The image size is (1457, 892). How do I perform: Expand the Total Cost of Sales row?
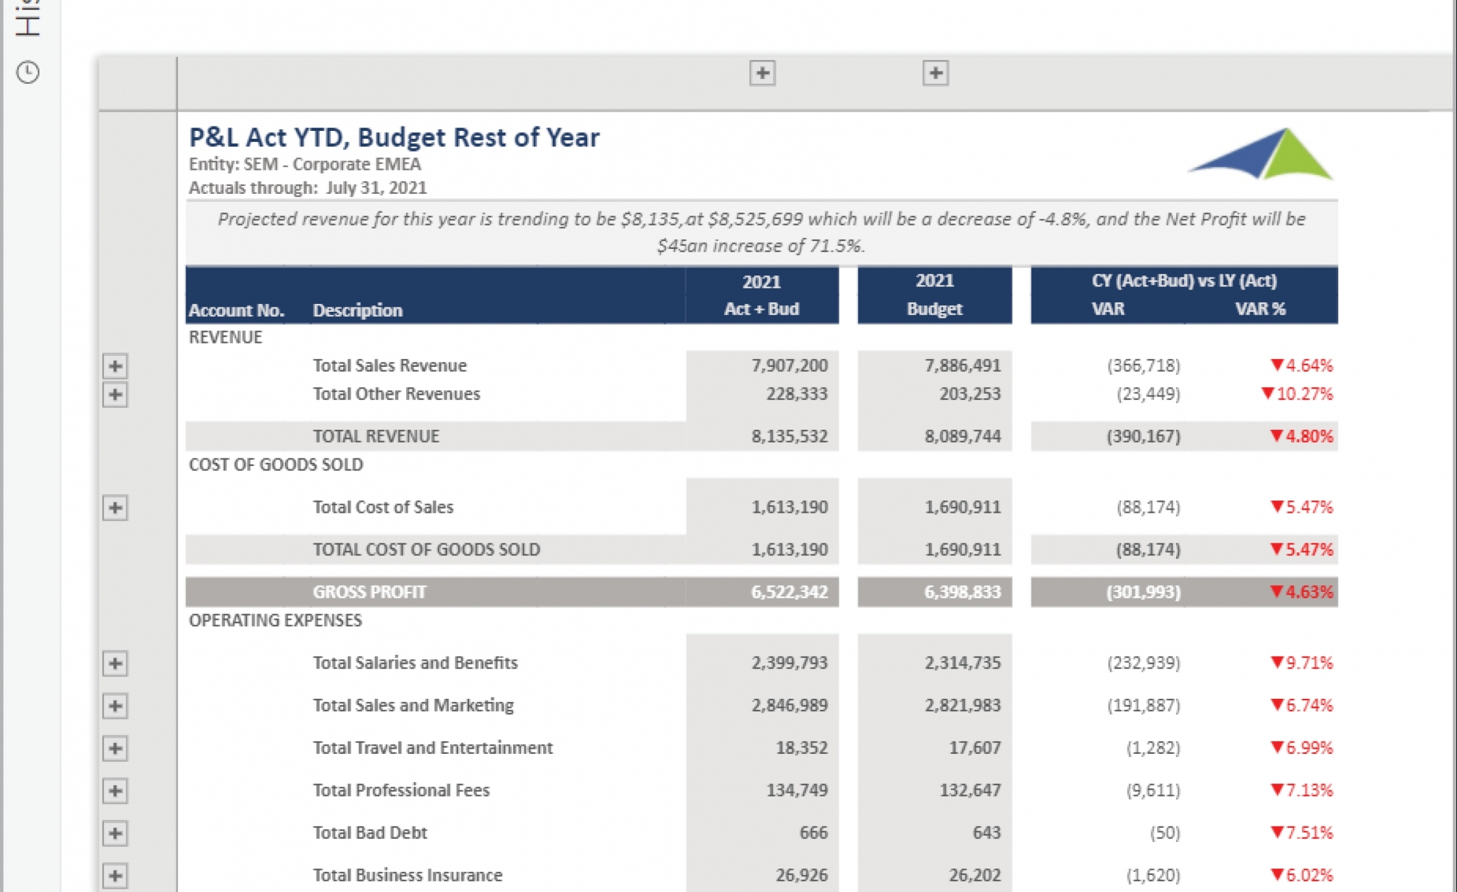[x=115, y=508]
